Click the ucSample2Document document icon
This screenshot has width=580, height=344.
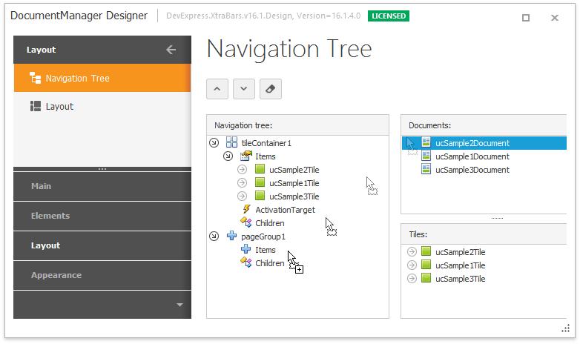[x=426, y=142]
